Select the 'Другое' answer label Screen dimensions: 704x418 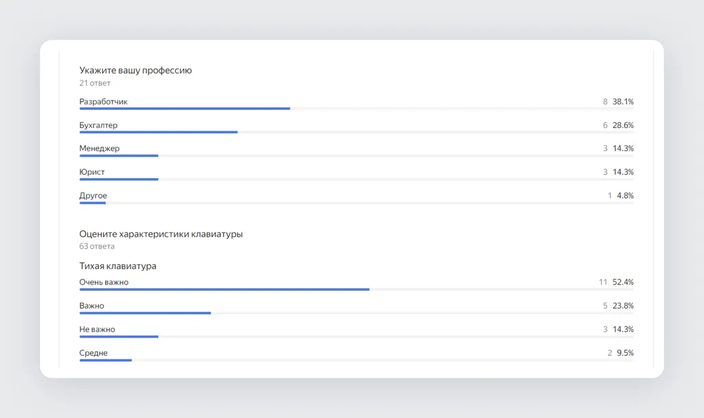tap(93, 196)
